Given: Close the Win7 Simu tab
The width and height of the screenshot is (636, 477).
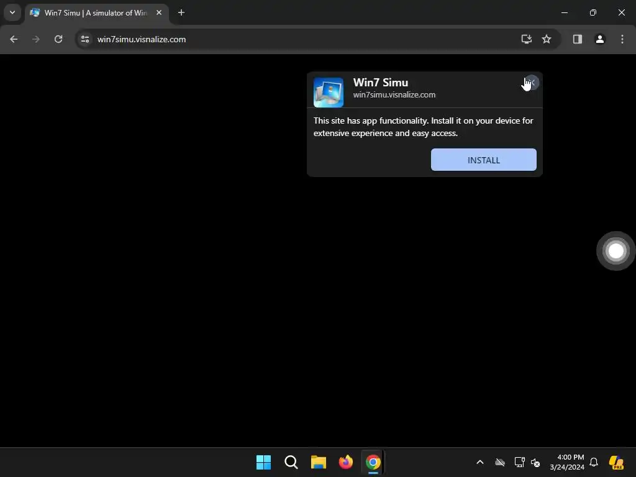Looking at the screenshot, I should 159,13.
